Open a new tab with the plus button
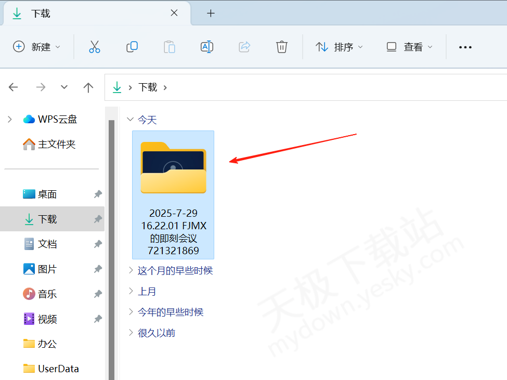The image size is (507, 380). [x=211, y=14]
